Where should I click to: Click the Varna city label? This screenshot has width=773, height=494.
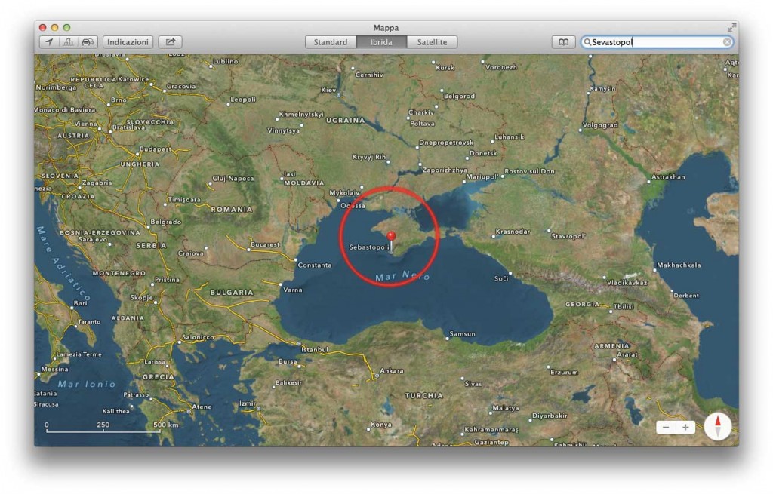[292, 290]
